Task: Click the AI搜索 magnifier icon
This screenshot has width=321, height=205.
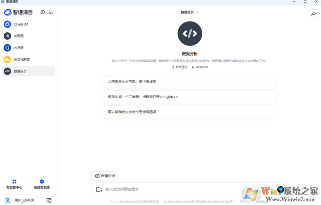Action: click(7, 48)
